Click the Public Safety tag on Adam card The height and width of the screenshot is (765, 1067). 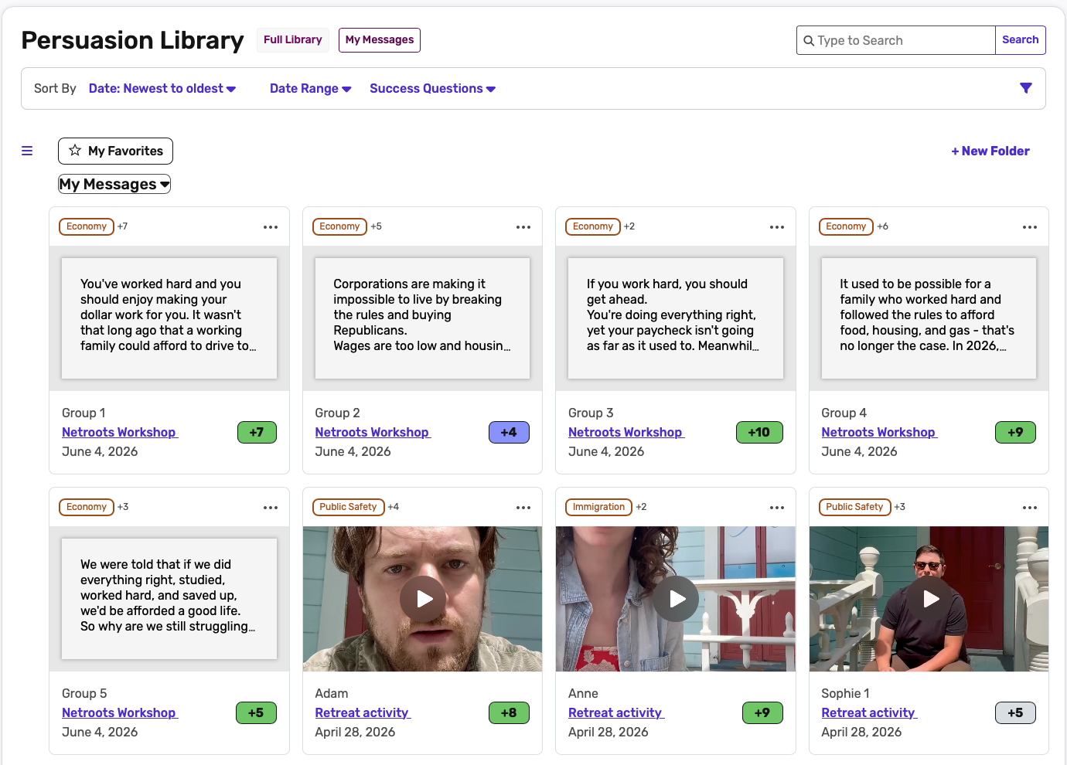coord(348,507)
